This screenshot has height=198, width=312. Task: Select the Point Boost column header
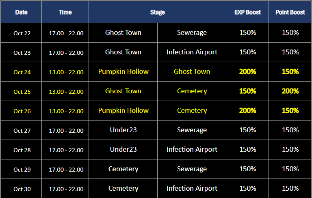[290, 12]
